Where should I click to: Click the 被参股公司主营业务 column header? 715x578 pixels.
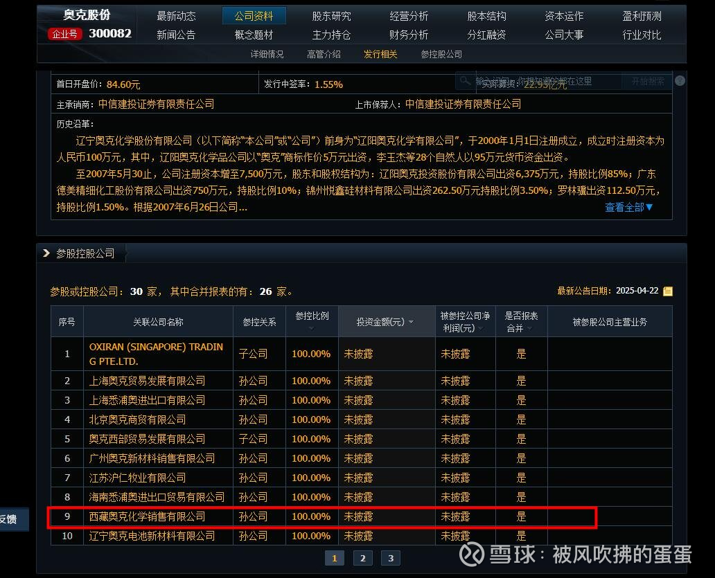[x=610, y=322]
